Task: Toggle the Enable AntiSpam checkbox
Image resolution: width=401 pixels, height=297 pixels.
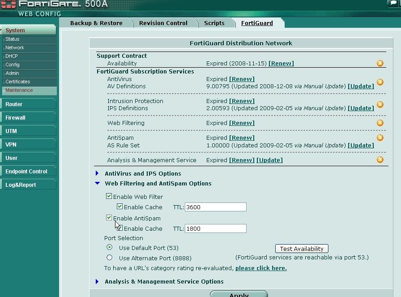Action: (109, 218)
